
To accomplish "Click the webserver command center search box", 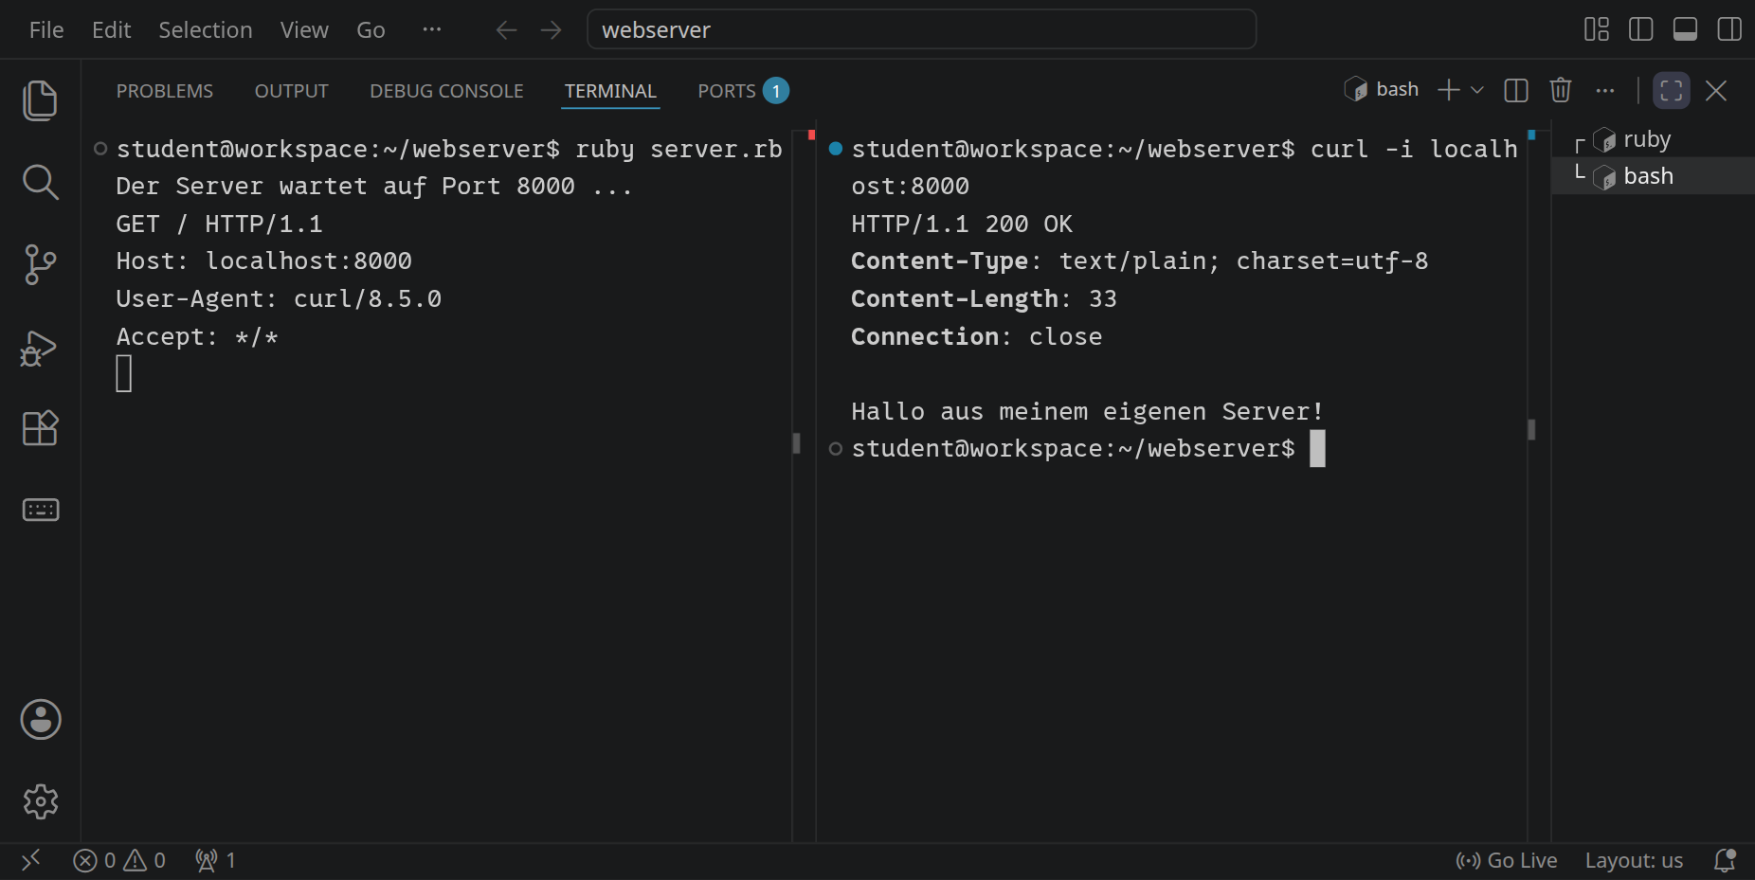I will pos(921,29).
